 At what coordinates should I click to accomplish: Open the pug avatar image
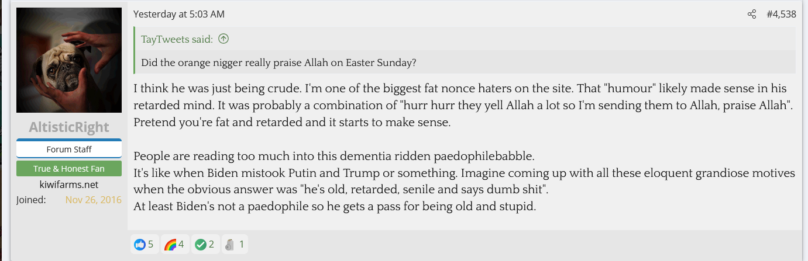(x=68, y=60)
